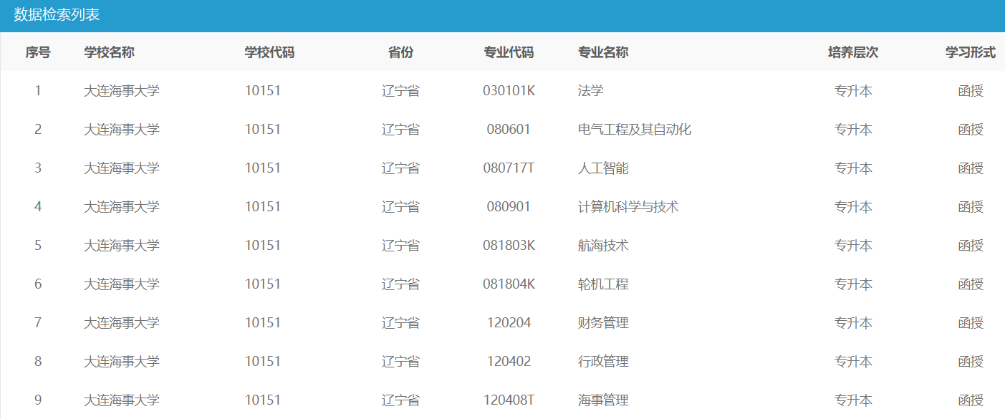Click major code 080901
The width and height of the screenshot is (1005, 419).
pyautogui.click(x=509, y=207)
